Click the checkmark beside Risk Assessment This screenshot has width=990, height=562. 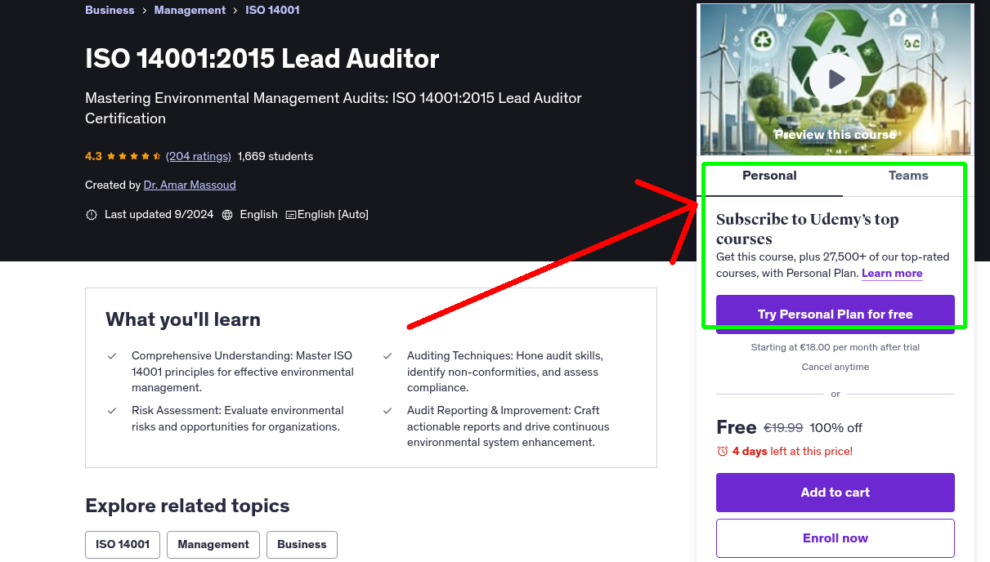[x=112, y=411]
